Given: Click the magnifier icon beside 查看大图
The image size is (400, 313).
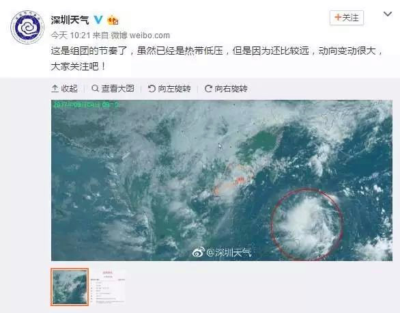Looking at the screenshot, I should (x=95, y=88).
